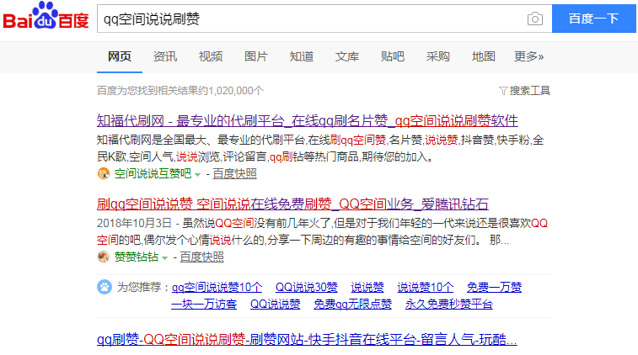View 百度快照 for first result
The height and width of the screenshot is (355, 638).
pos(234,174)
